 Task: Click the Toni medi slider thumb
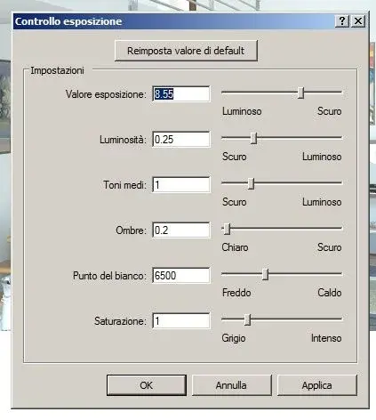pos(251,183)
